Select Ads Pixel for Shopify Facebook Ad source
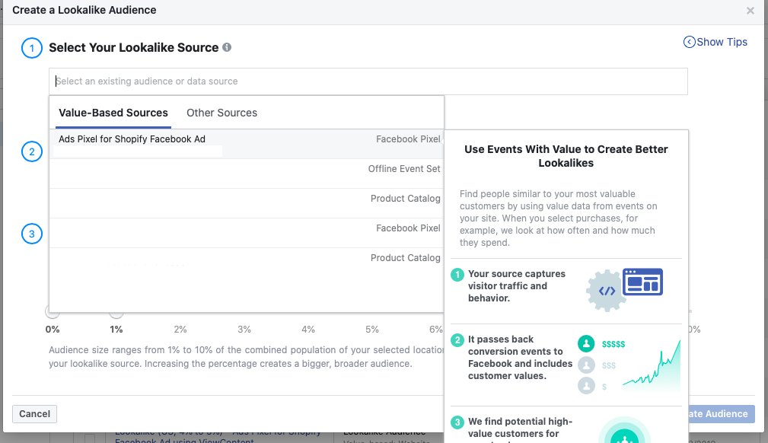 247,144
